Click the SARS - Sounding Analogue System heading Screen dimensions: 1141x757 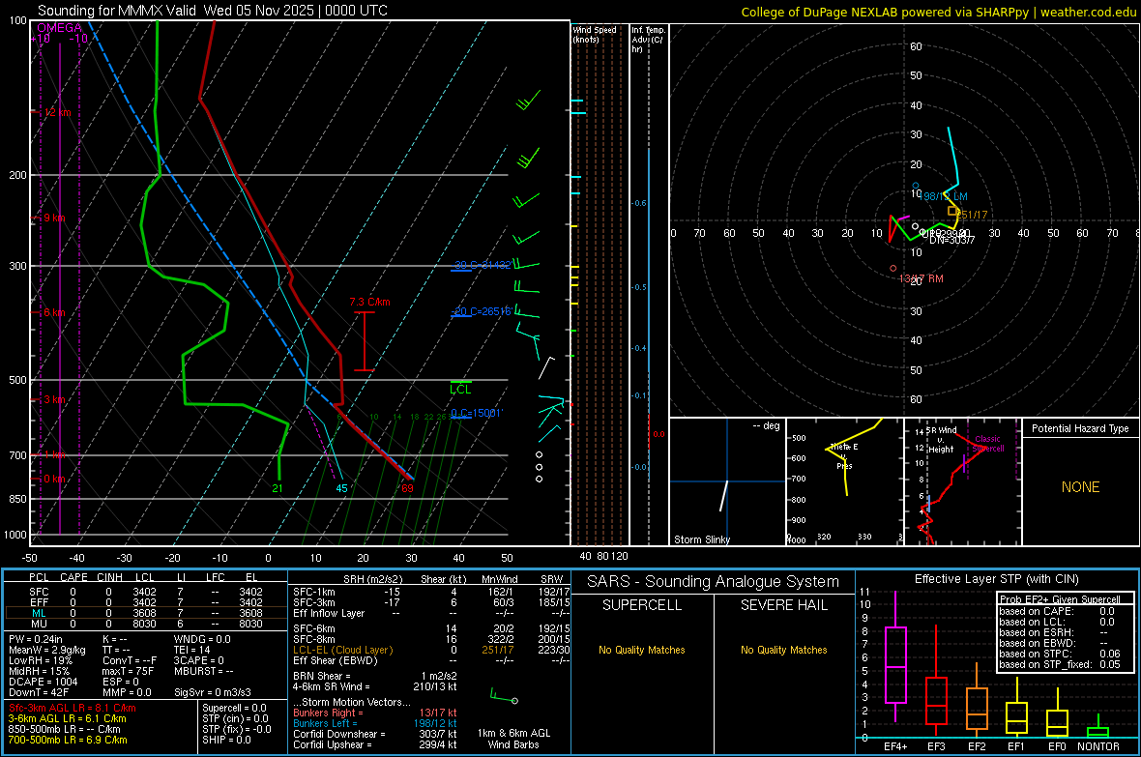tap(714, 582)
